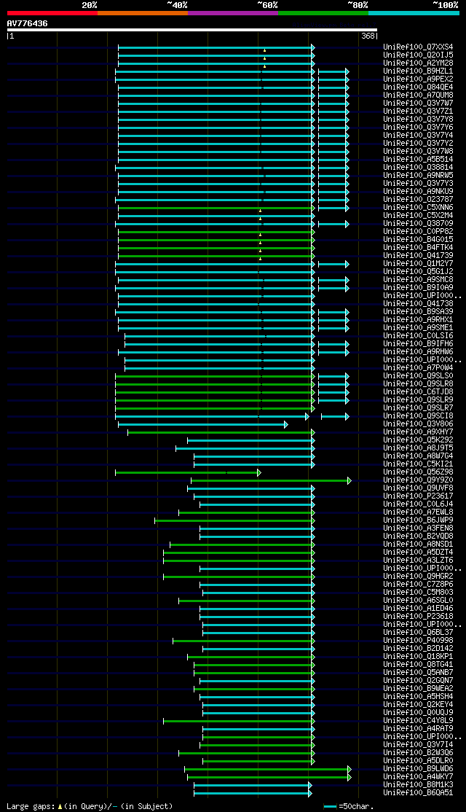
Task: Choose the UniRef100_Q41738 hit name
Action: 418,303
